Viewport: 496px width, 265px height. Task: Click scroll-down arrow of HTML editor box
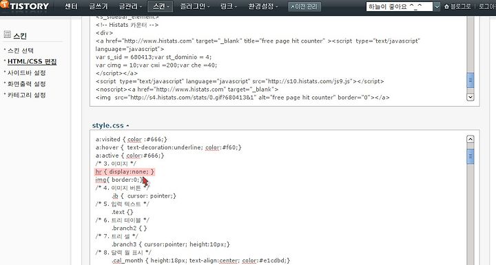[471, 97]
